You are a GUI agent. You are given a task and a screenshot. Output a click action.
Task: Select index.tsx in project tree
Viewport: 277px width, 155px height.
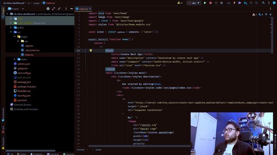(27, 55)
